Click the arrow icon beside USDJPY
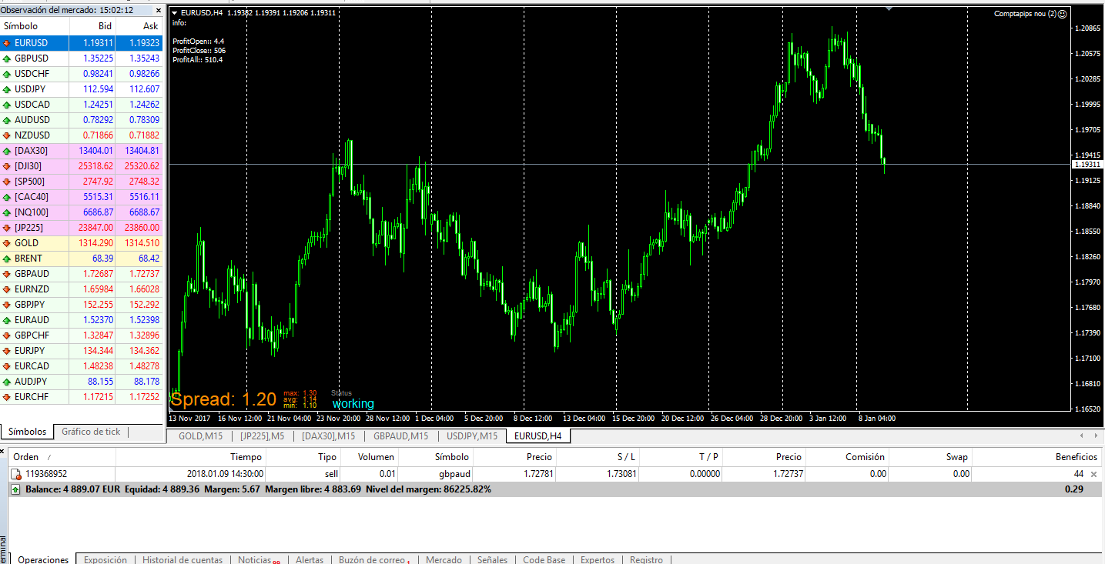Screen dimensions: 1105x564 click(7, 89)
